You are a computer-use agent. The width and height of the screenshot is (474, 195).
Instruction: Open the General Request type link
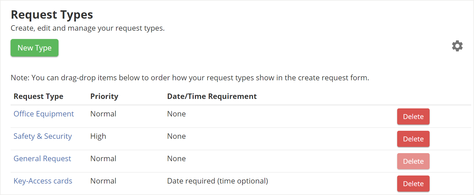[x=42, y=159]
